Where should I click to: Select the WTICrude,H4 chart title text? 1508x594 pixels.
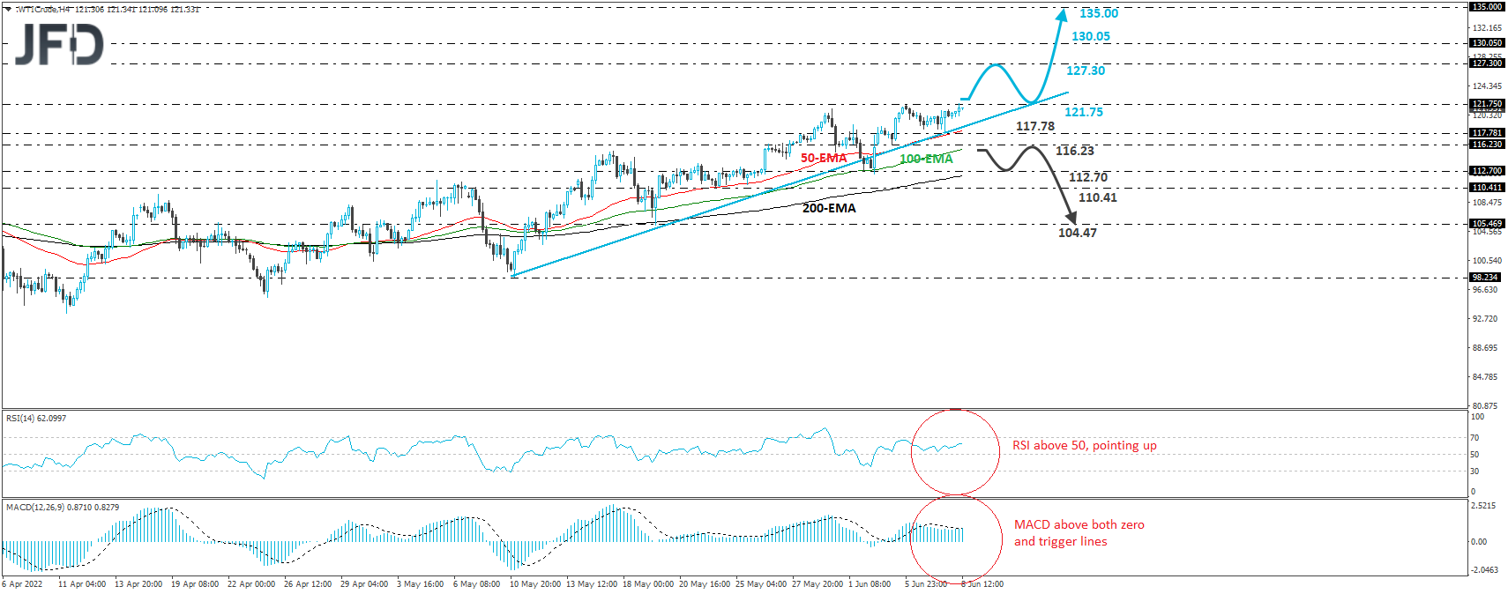[43, 9]
